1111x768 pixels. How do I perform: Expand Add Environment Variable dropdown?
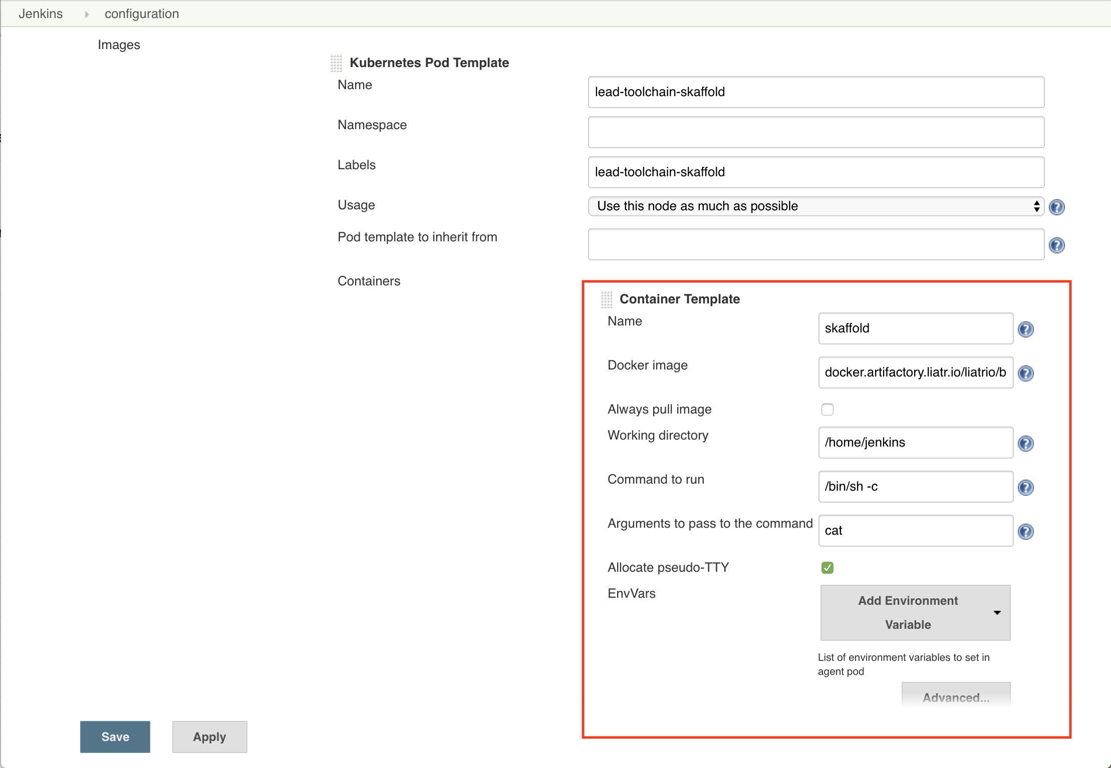coord(915,612)
